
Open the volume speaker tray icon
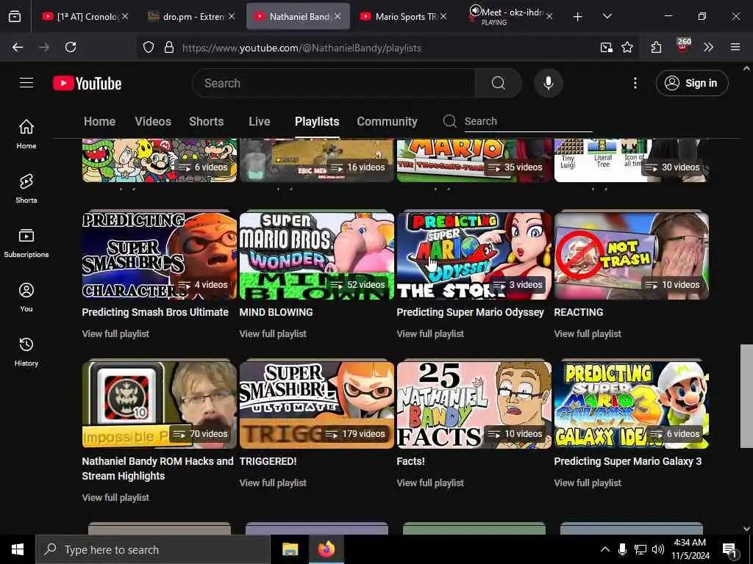pos(658,549)
